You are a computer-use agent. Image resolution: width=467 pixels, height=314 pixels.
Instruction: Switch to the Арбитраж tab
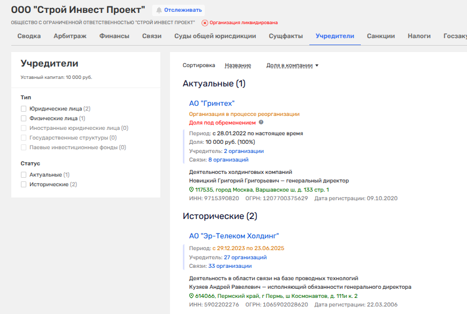pyautogui.click(x=70, y=36)
